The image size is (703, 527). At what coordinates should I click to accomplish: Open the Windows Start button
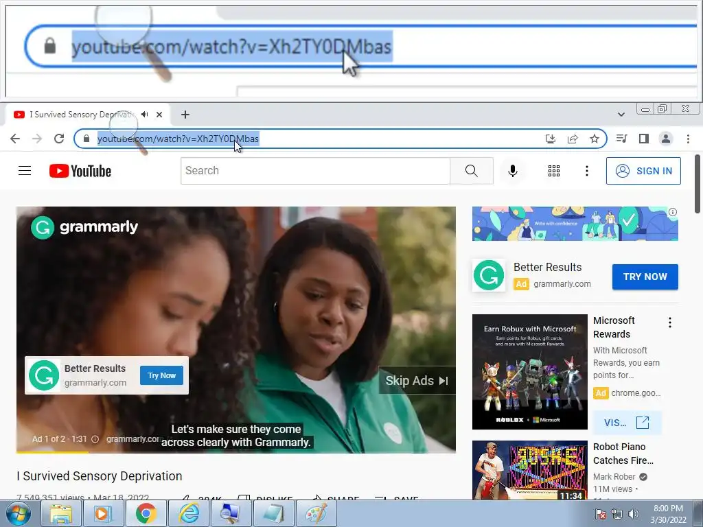tap(19, 513)
